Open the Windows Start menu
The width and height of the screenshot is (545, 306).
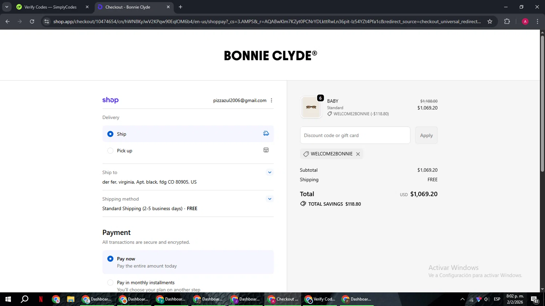pyautogui.click(x=8, y=299)
